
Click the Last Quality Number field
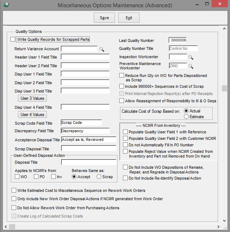point(178,40)
